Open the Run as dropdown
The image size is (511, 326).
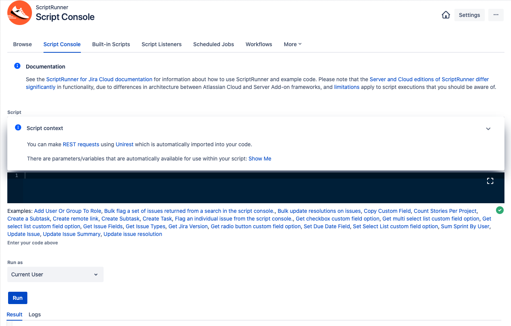pos(55,274)
